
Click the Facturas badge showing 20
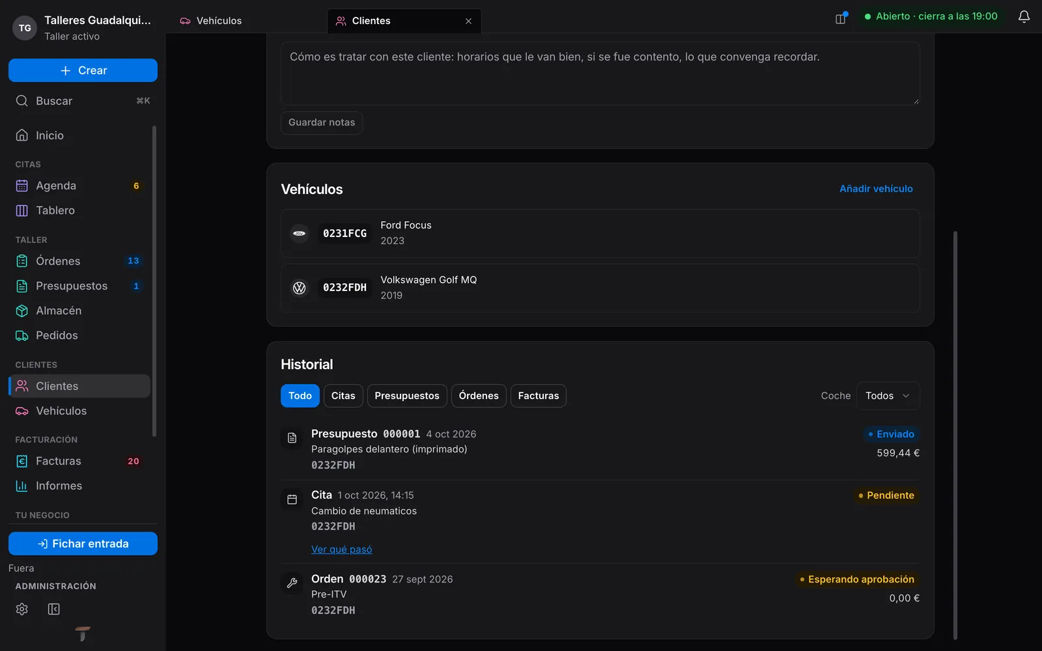click(x=134, y=461)
